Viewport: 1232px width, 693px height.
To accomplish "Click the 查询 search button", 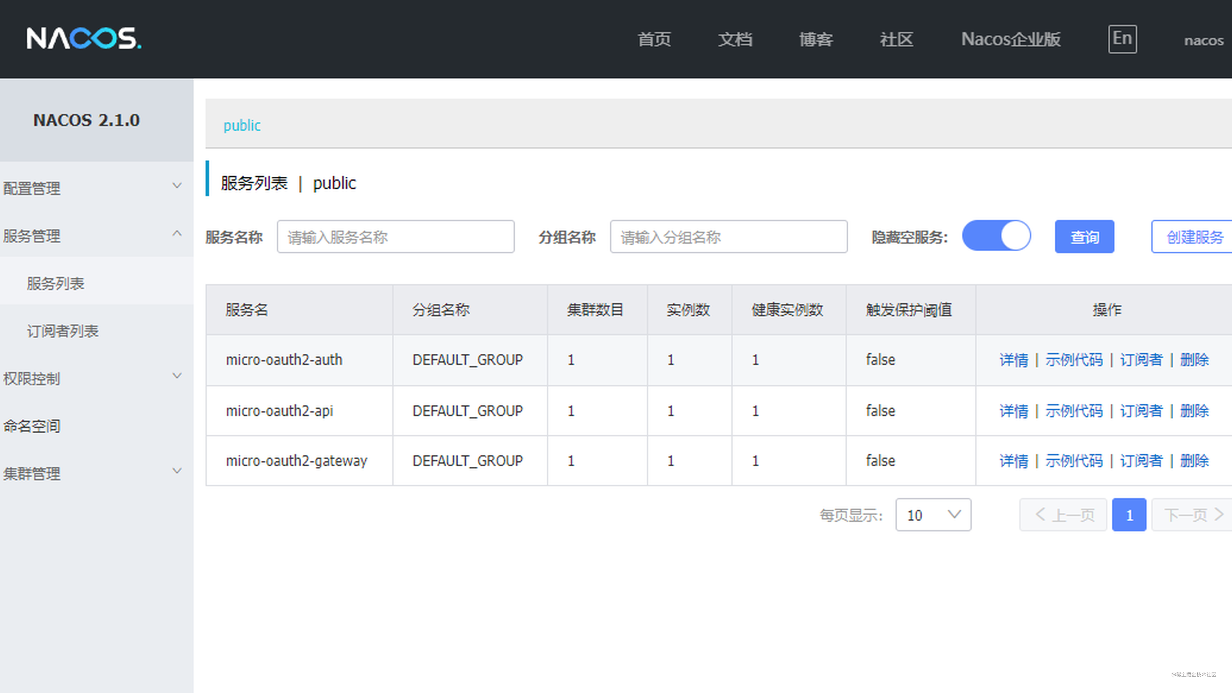I will 1084,237.
